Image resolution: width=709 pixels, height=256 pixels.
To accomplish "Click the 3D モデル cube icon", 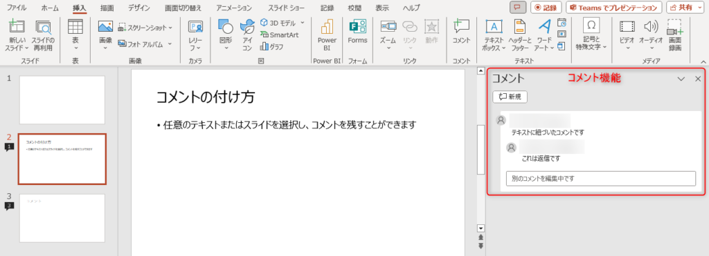I will pyautogui.click(x=264, y=23).
